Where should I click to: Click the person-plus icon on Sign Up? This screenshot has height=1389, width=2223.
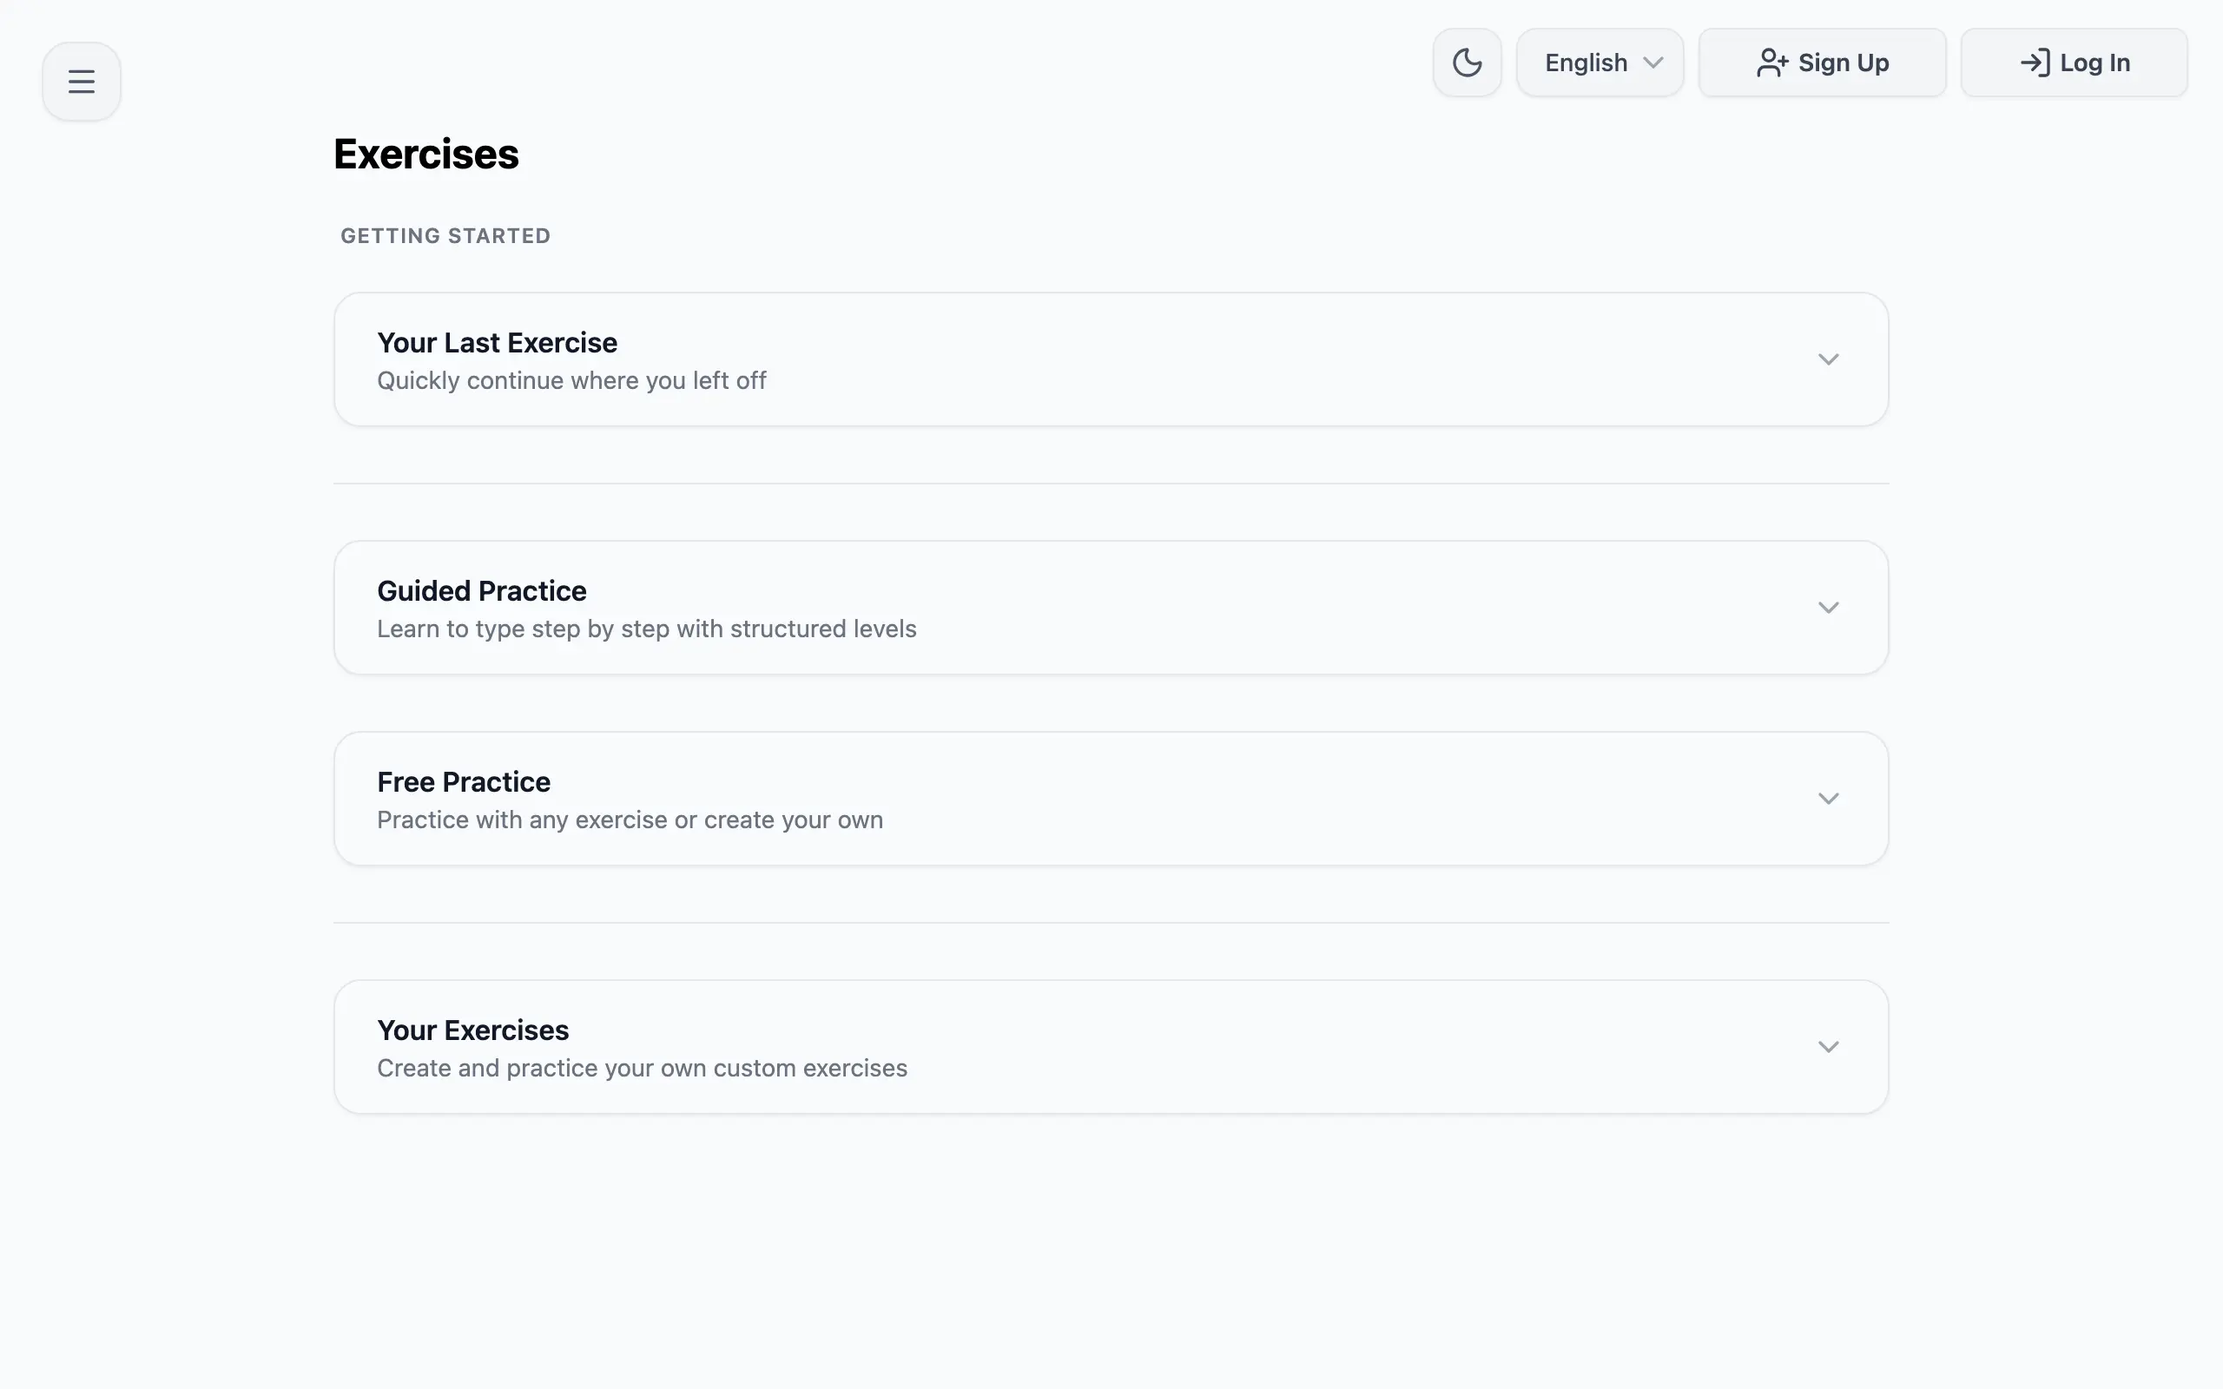pyautogui.click(x=1772, y=63)
